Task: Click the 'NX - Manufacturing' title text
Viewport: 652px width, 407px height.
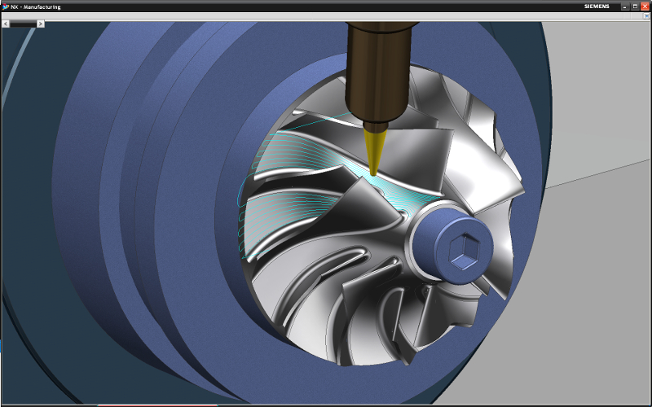Action: 35,7
